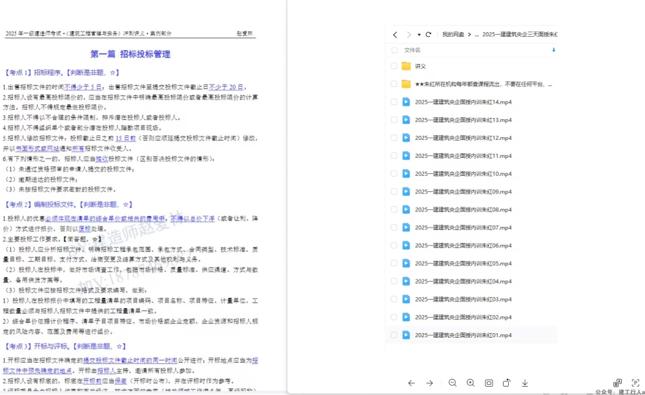Screen dimensions: 645x395
Task: Click the video icon for 朱红12.mp4
Action: pos(406,138)
